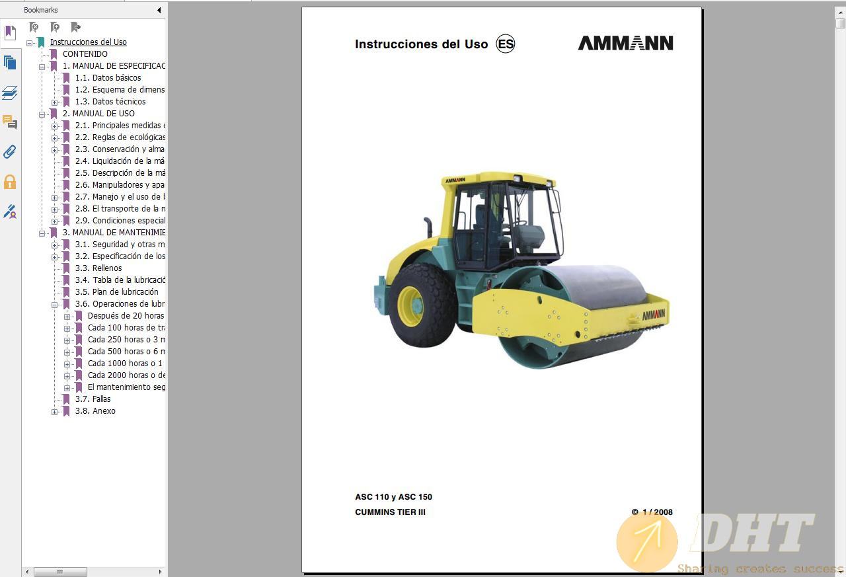The height and width of the screenshot is (577, 846).
Task: Click bookmark icon beside Instrucciones del Uso
Action: (x=41, y=42)
